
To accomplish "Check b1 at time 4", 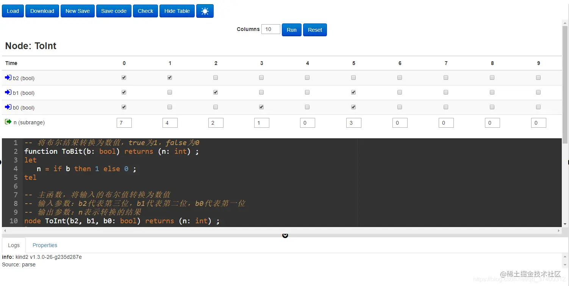I will point(307,92).
